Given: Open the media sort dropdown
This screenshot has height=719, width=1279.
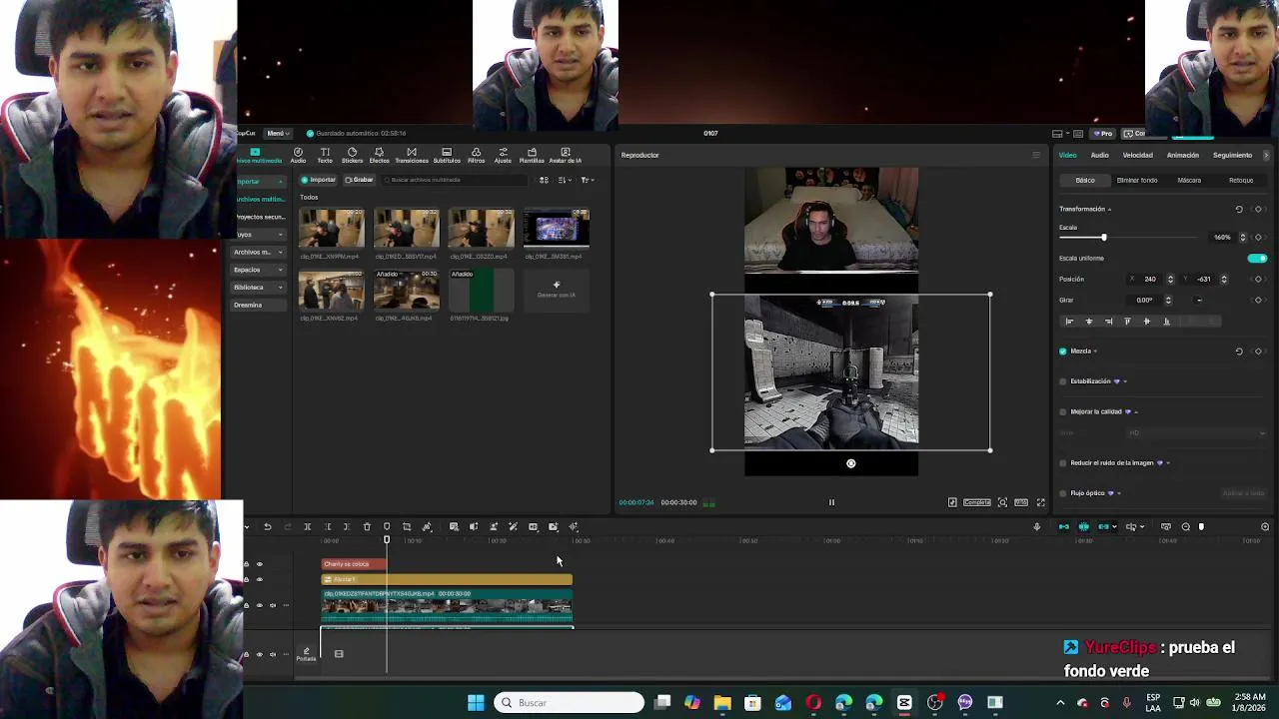Looking at the screenshot, I should tap(565, 180).
